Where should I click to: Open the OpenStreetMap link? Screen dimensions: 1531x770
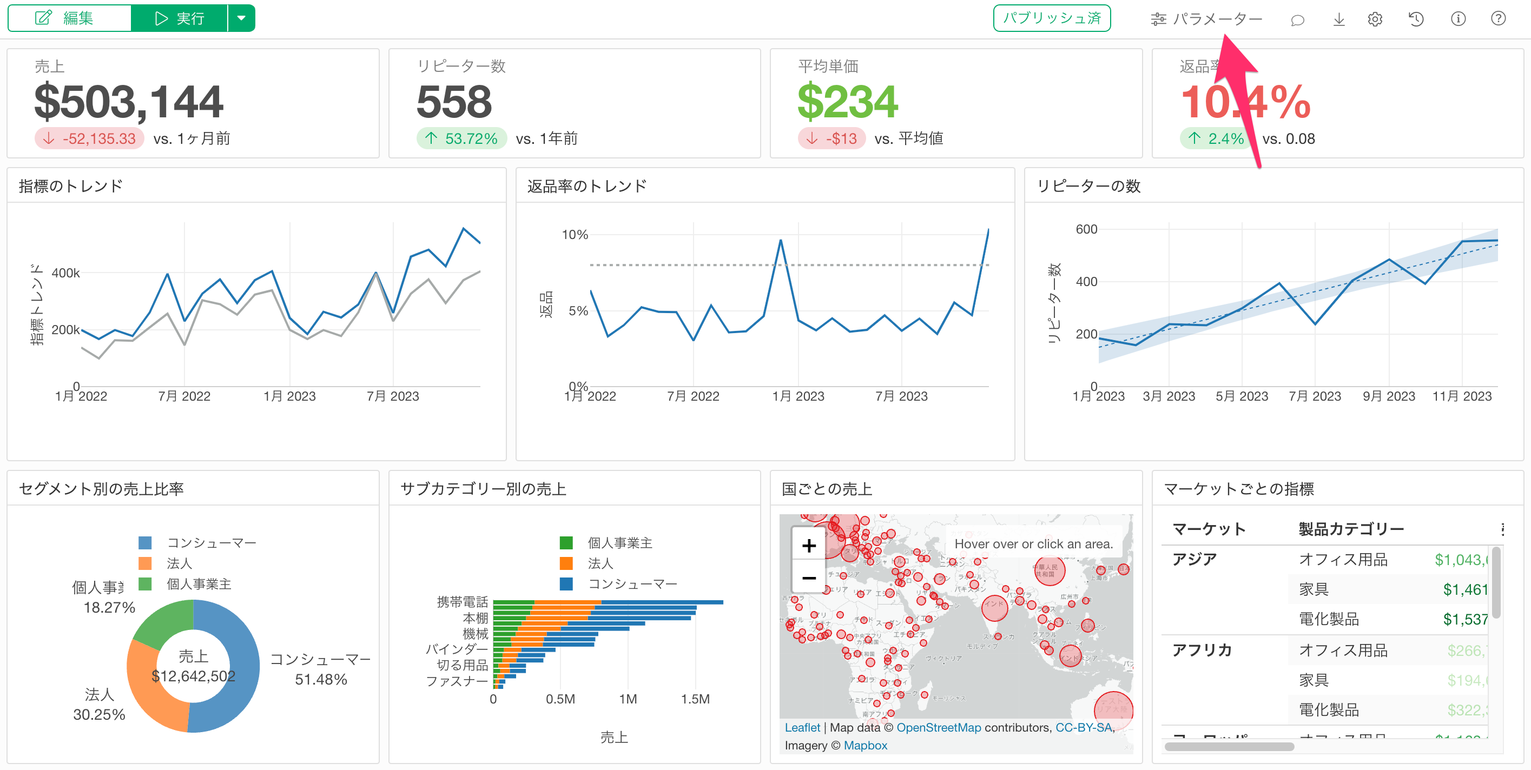(939, 728)
